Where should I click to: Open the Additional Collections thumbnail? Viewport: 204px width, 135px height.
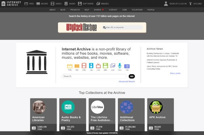127,107
